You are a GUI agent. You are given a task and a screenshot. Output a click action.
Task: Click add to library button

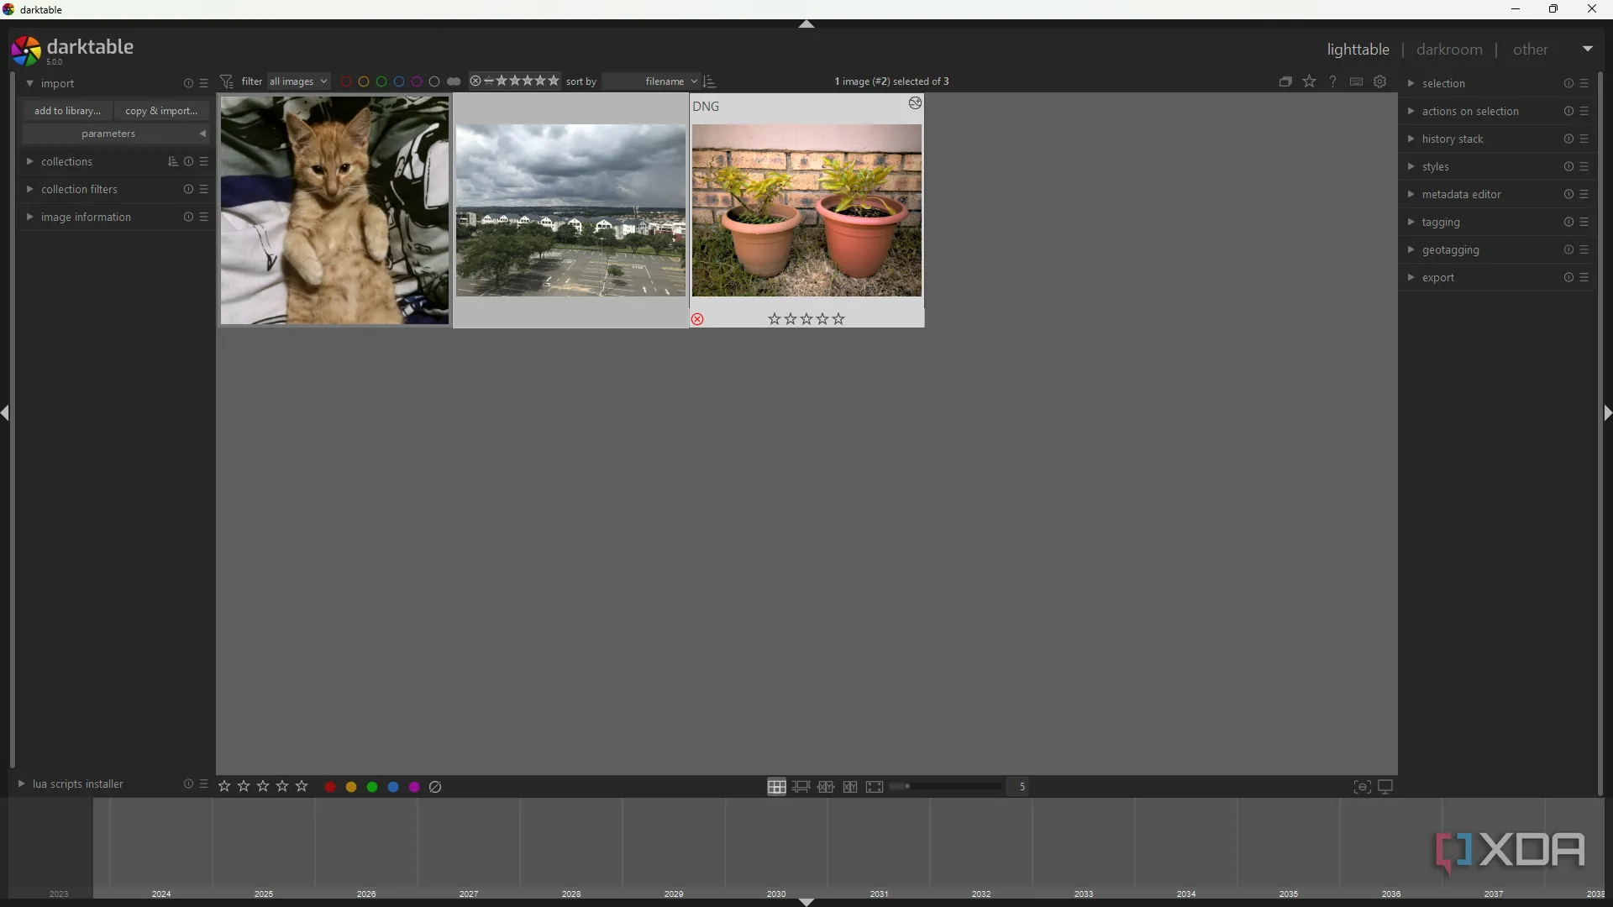click(x=67, y=111)
